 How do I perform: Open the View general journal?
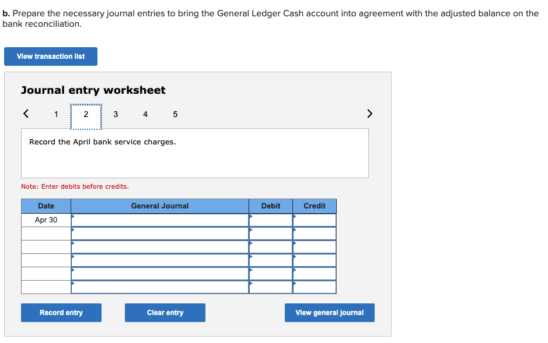click(x=330, y=313)
